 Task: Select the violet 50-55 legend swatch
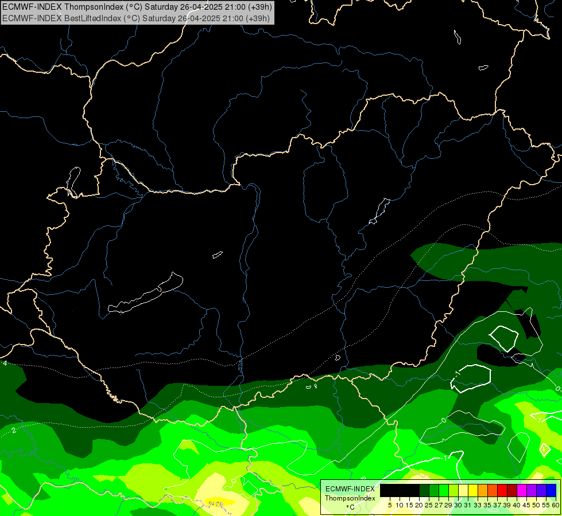[x=541, y=490]
